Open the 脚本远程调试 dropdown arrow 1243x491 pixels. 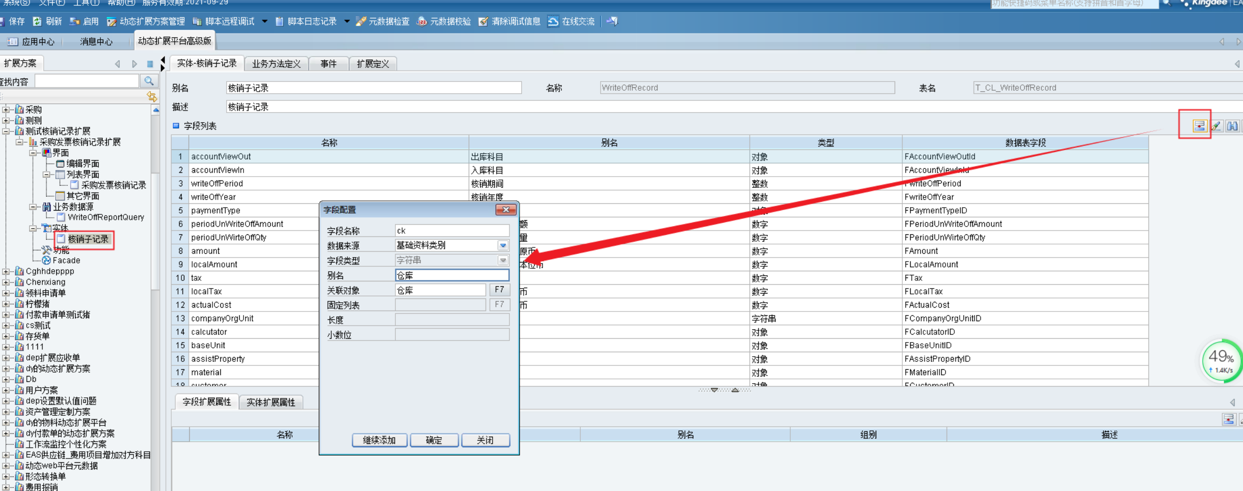[x=264, y=21]
